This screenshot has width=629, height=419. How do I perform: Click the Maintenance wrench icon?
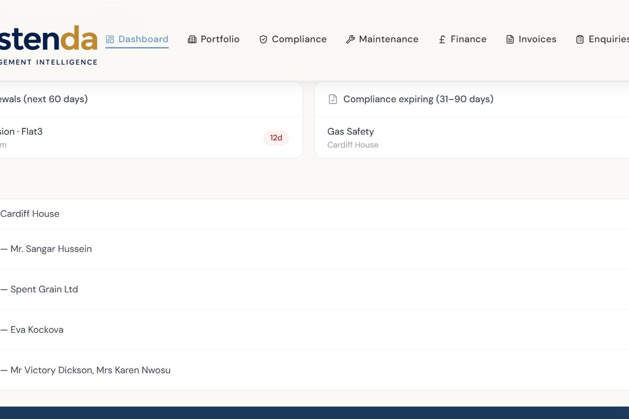coord(351,39)
